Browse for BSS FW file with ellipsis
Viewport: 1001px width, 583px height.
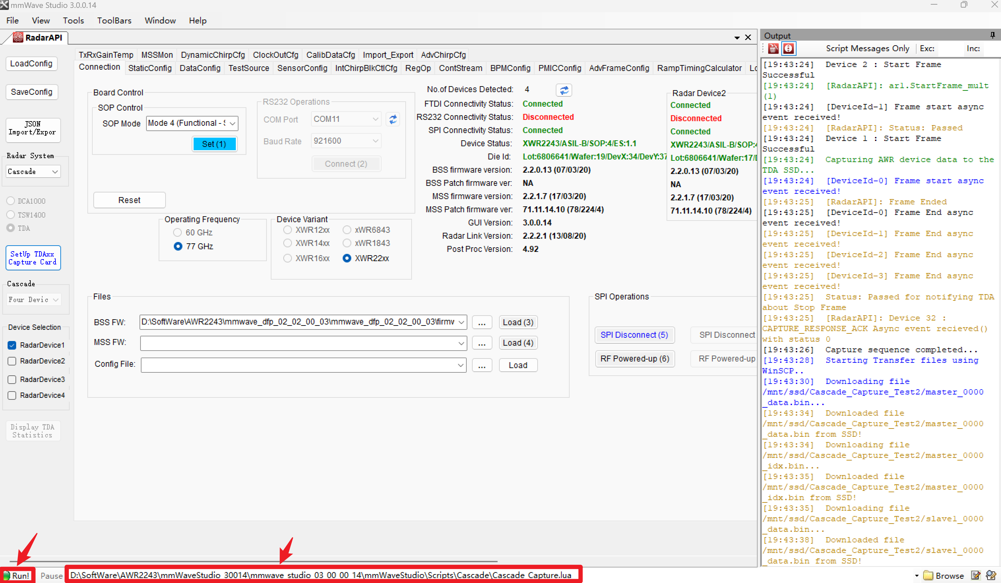pos(482,323)
